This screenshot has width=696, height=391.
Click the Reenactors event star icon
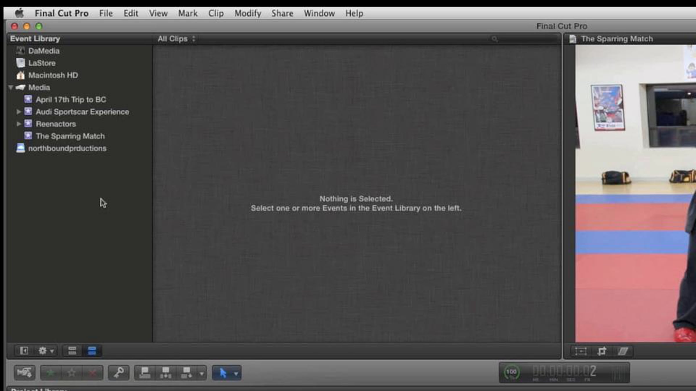click(x=28, y=124)
